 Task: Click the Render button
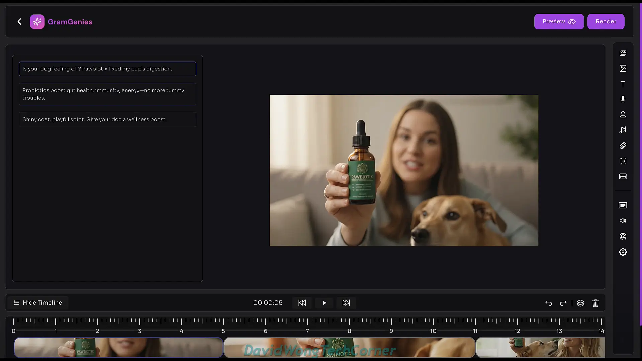tap(606, 22)
